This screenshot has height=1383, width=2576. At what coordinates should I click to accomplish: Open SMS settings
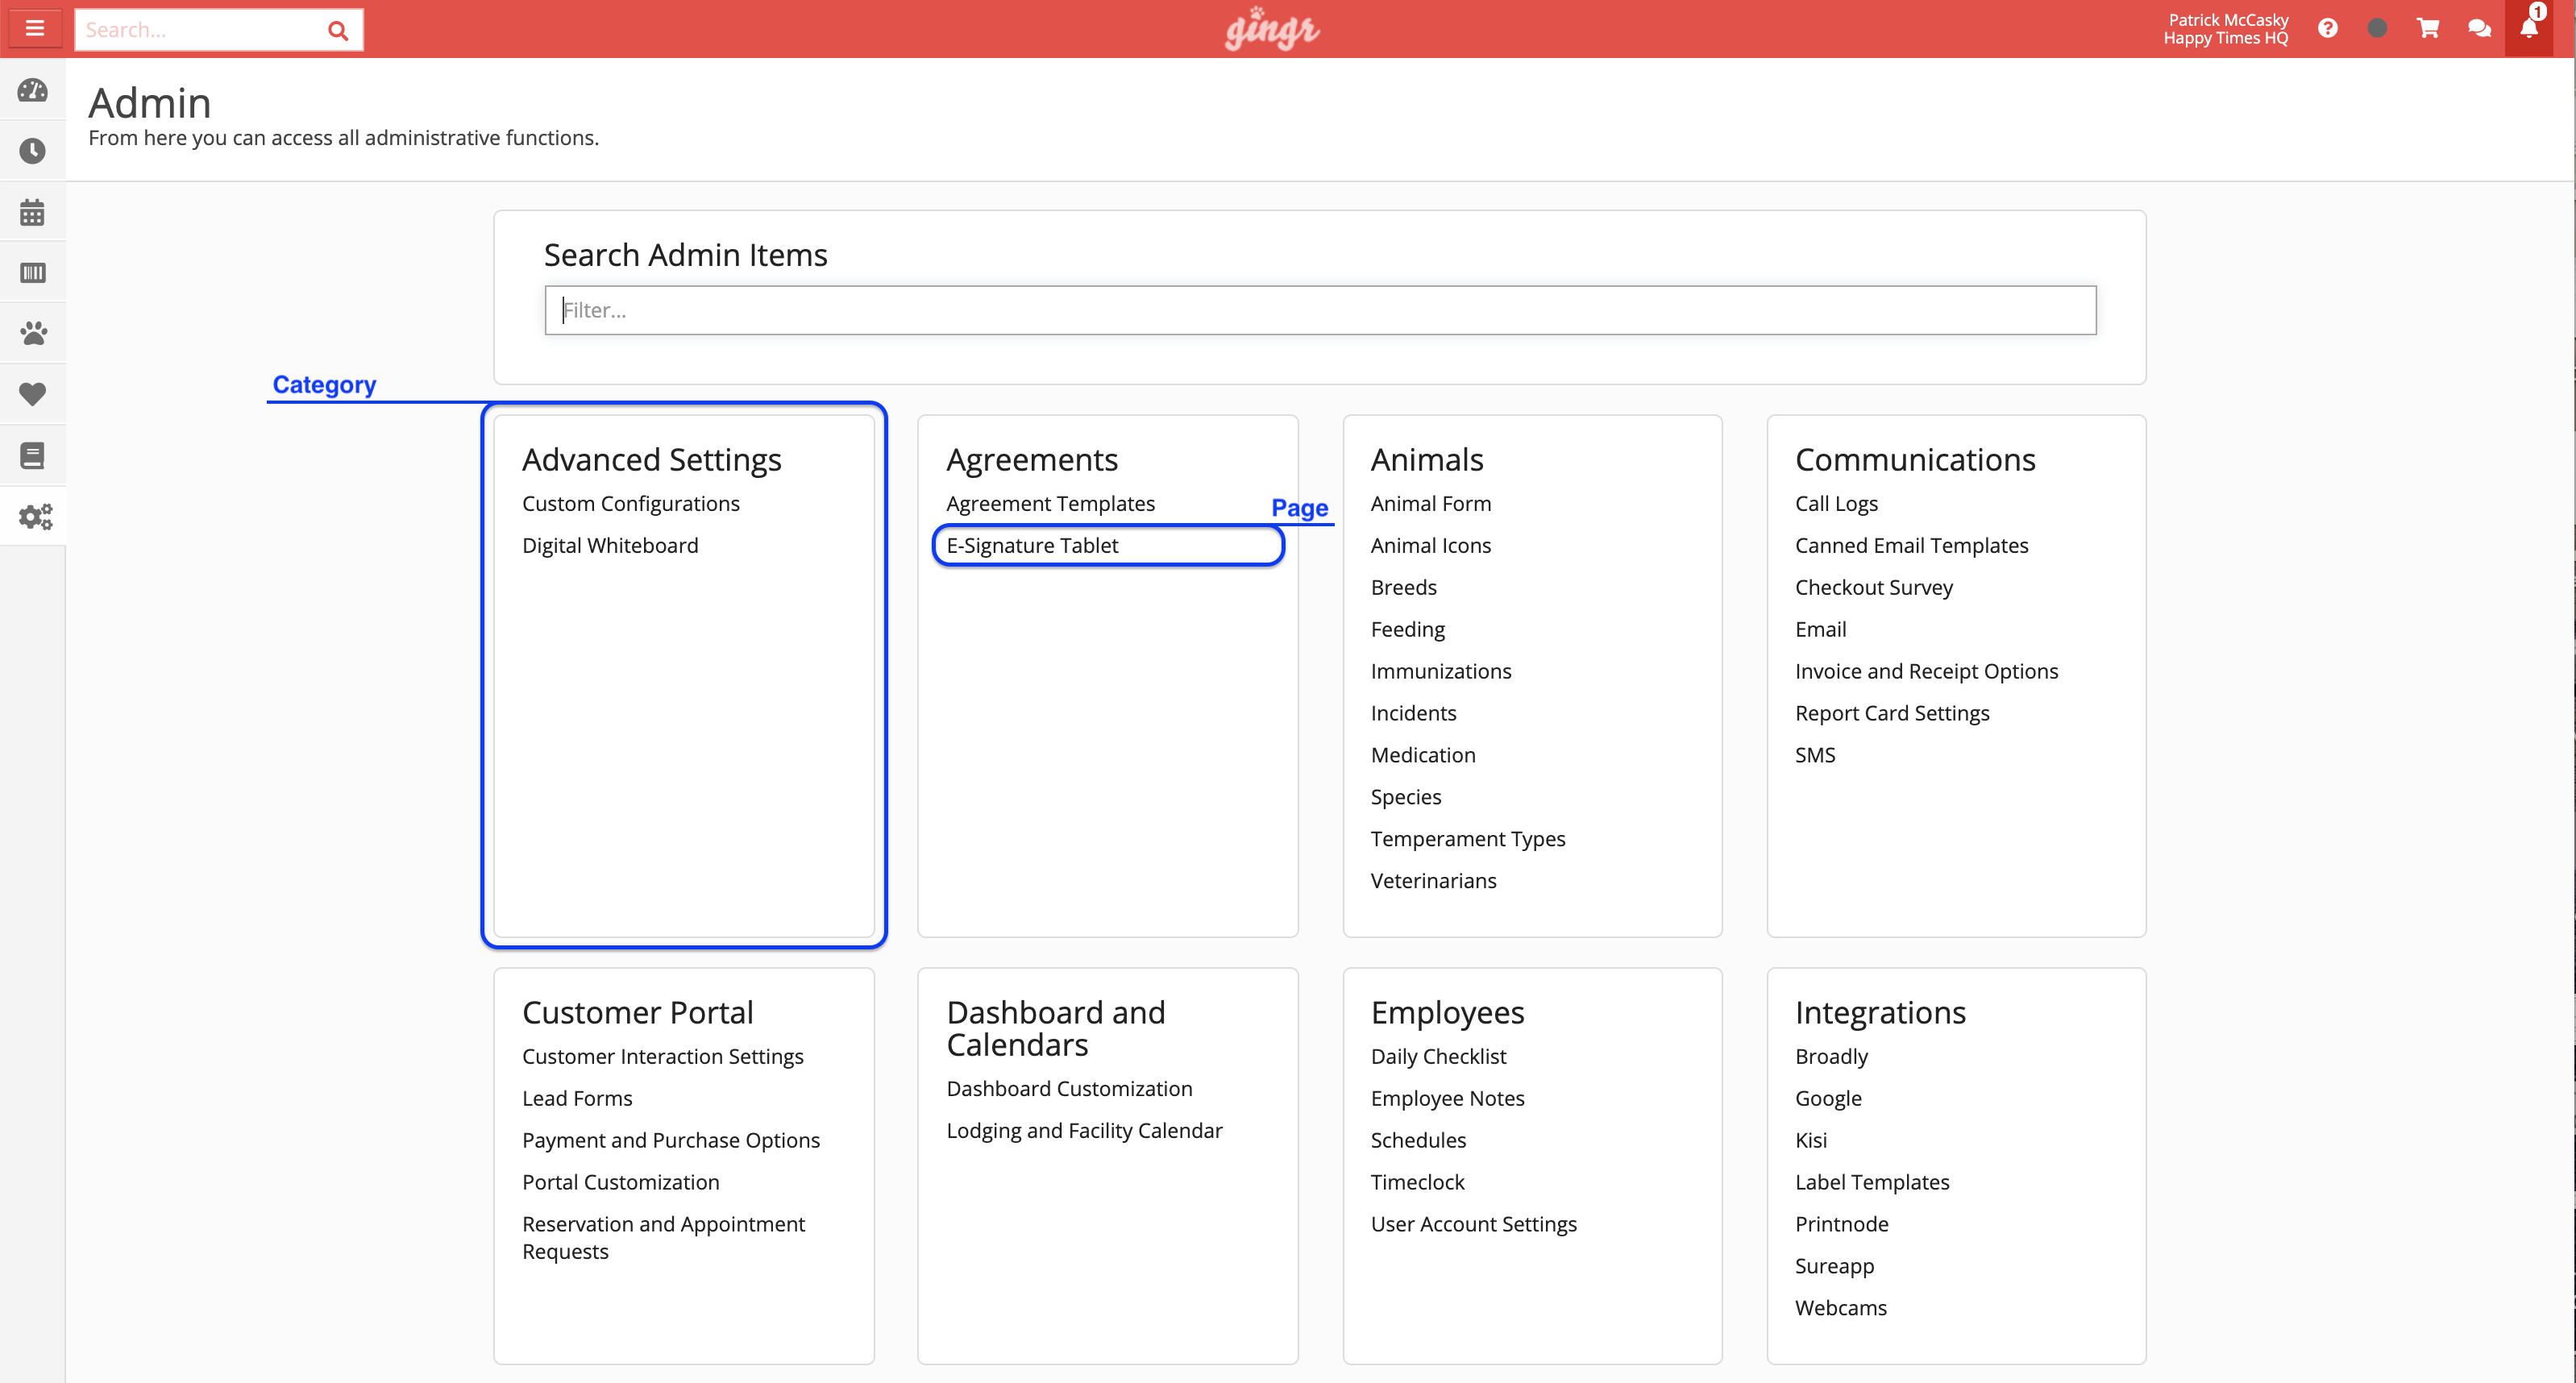pyautogui.click(x=1815, y=756)
